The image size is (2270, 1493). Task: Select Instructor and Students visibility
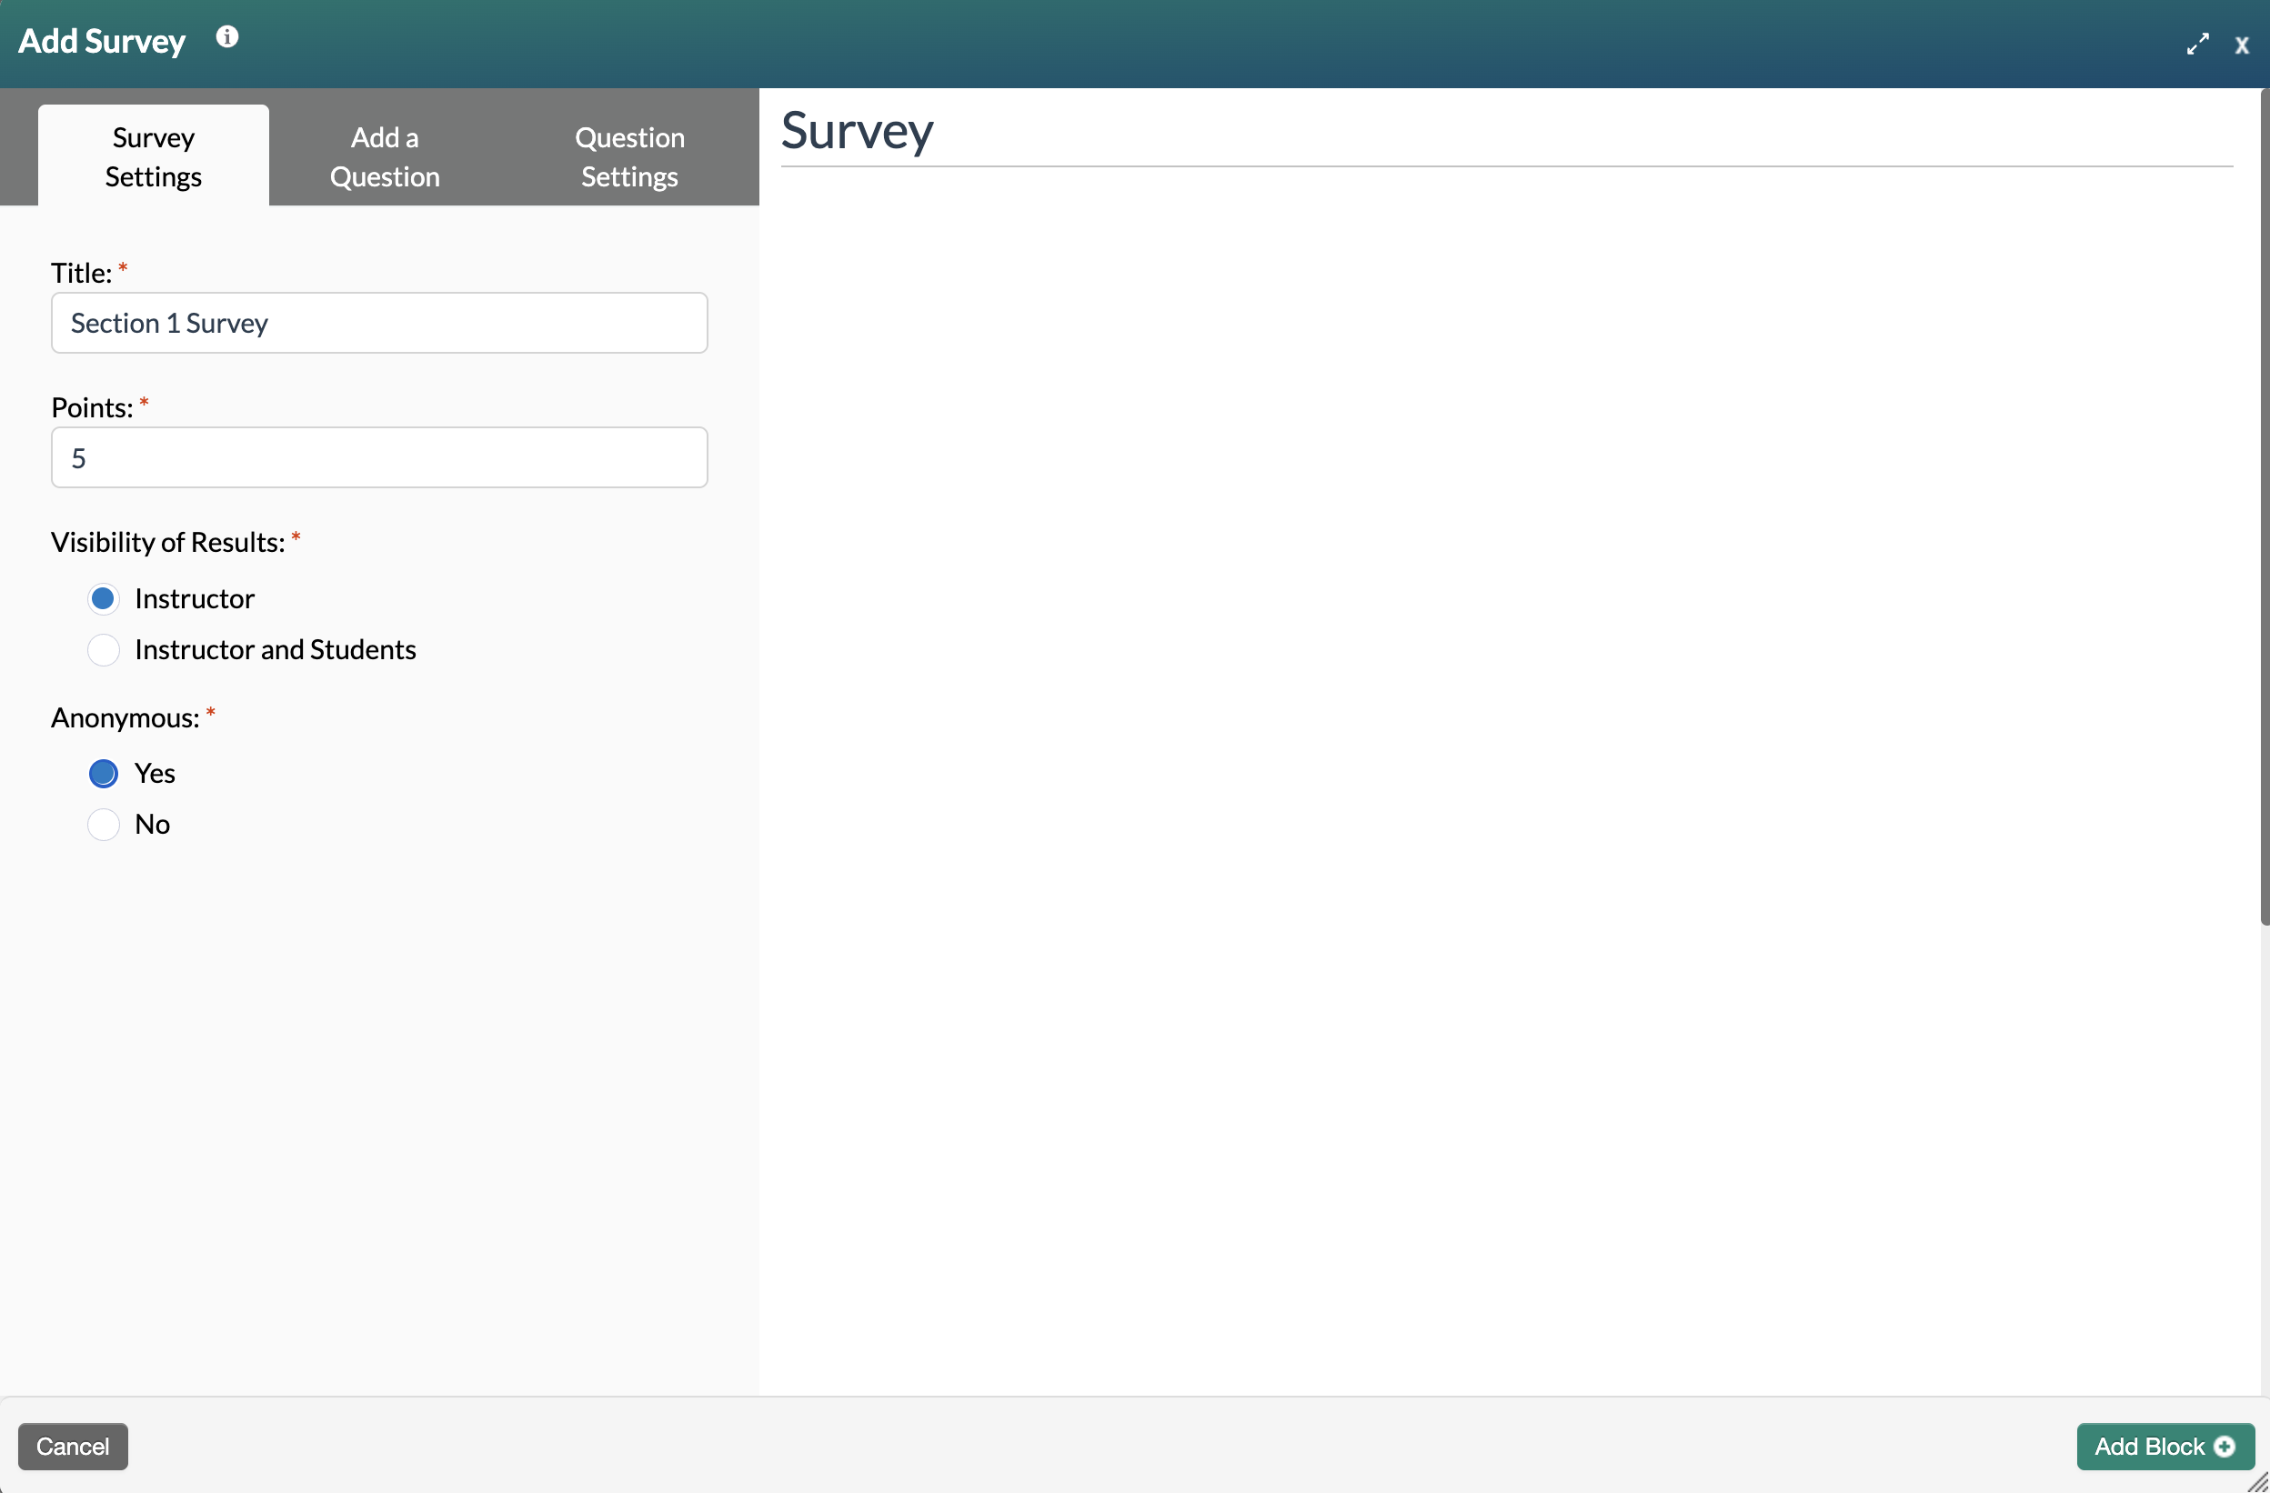point(103,650)
